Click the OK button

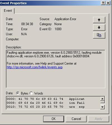(x=53, y=119)
